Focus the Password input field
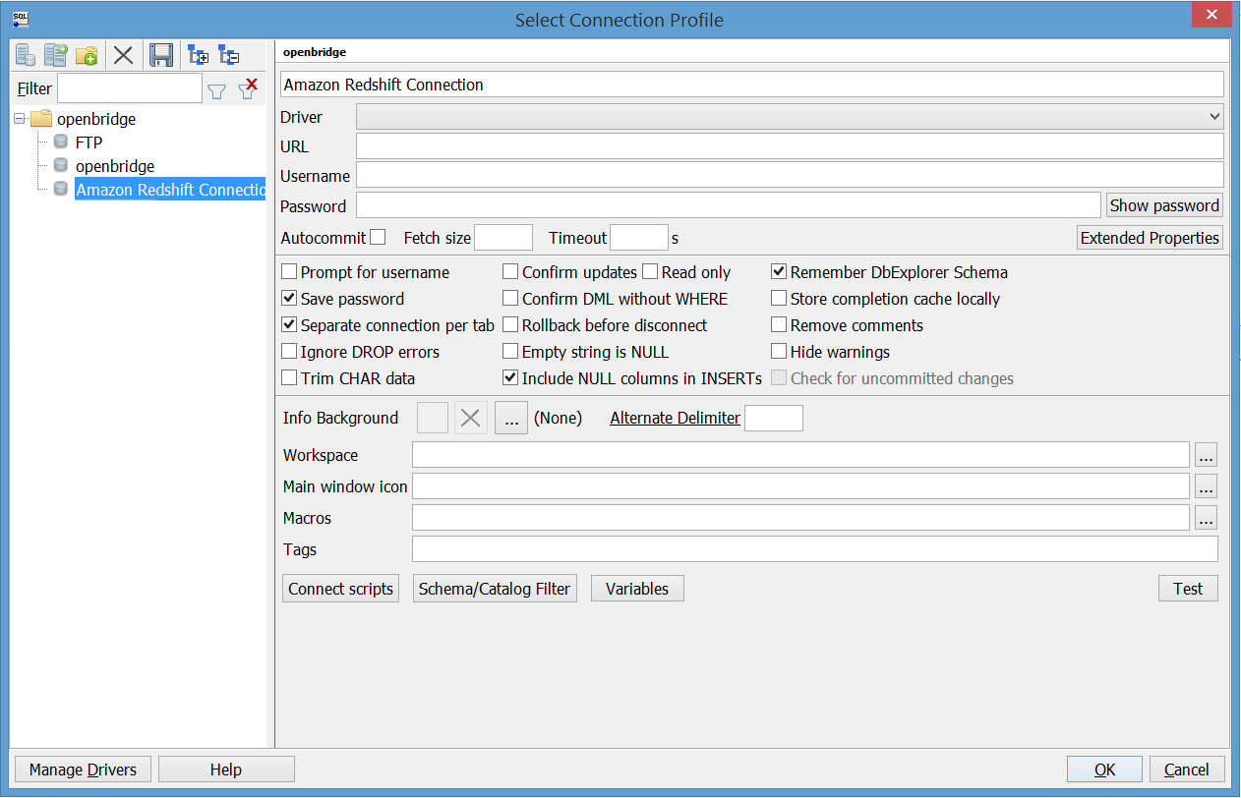Image resolution: width=1241 pixels, height=798 pixels. click(728, 205)
